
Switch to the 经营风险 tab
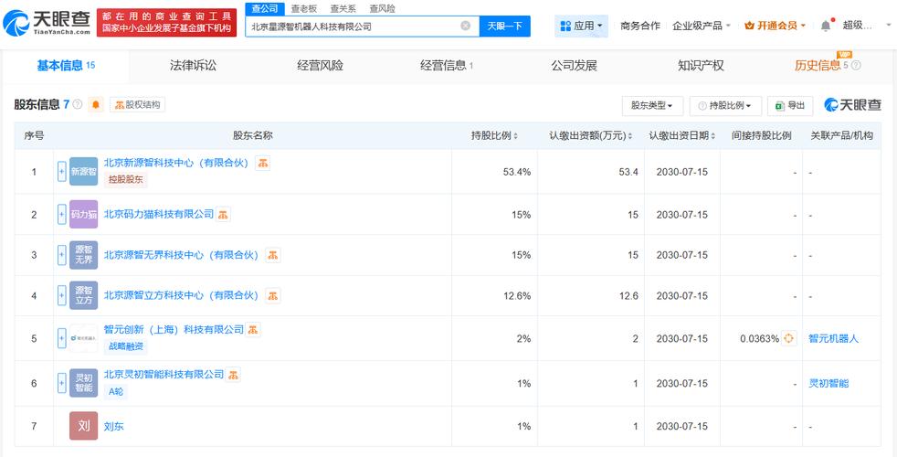point(320,65)
